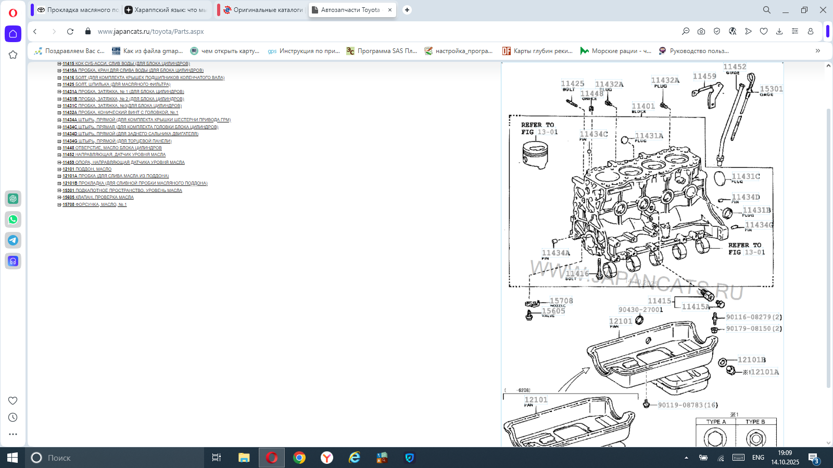Show hidden bookmarks via the chevron
The image size is (833, 468).
[x=818, y=51]
